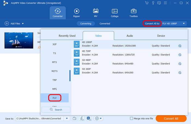
Task: Open the bottom settings gear dropdown
Action: tap(98, 118)
